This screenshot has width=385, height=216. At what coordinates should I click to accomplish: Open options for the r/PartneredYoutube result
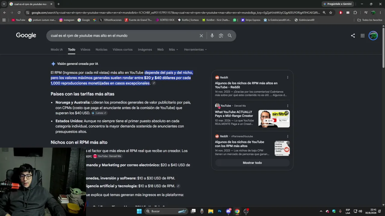point(288,136)
